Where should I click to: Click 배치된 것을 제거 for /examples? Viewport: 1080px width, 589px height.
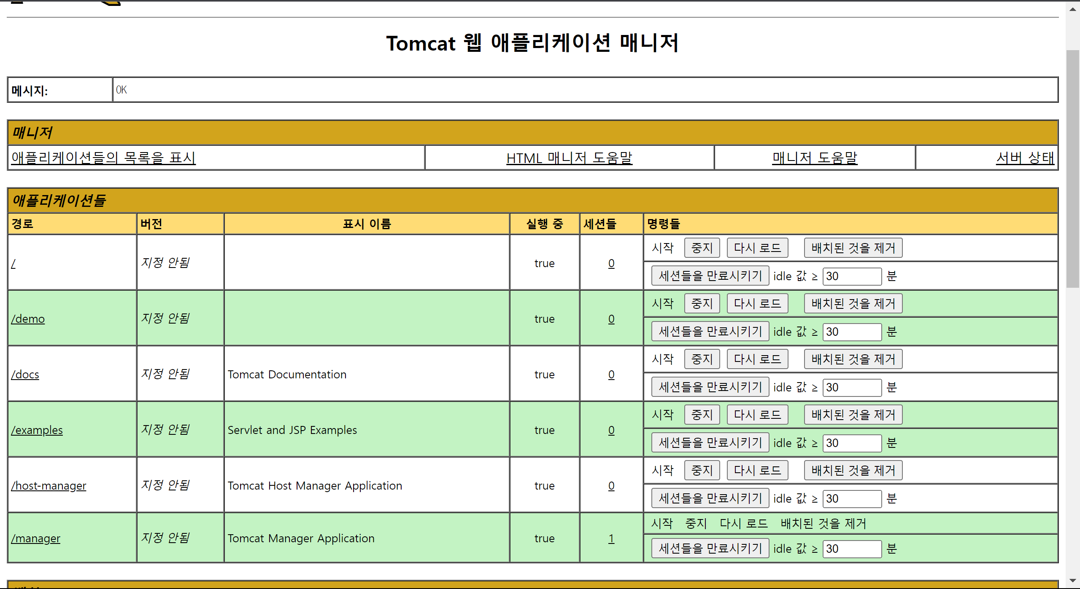coord(853,415)
